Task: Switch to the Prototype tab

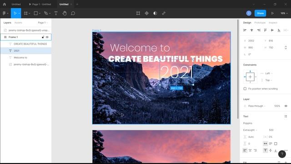Action: click(x=260, y=23)
